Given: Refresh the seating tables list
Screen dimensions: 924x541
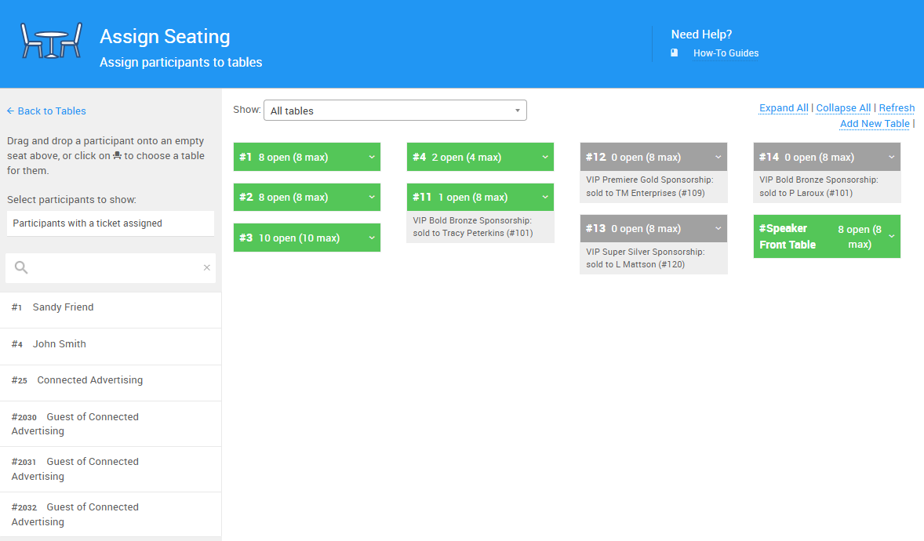Looking at the screenshot, I should [897, 108].
